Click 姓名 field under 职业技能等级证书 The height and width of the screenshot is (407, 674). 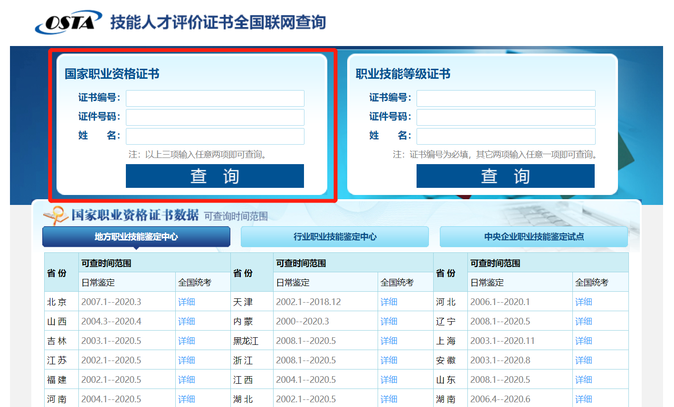(x=505, y=136)
